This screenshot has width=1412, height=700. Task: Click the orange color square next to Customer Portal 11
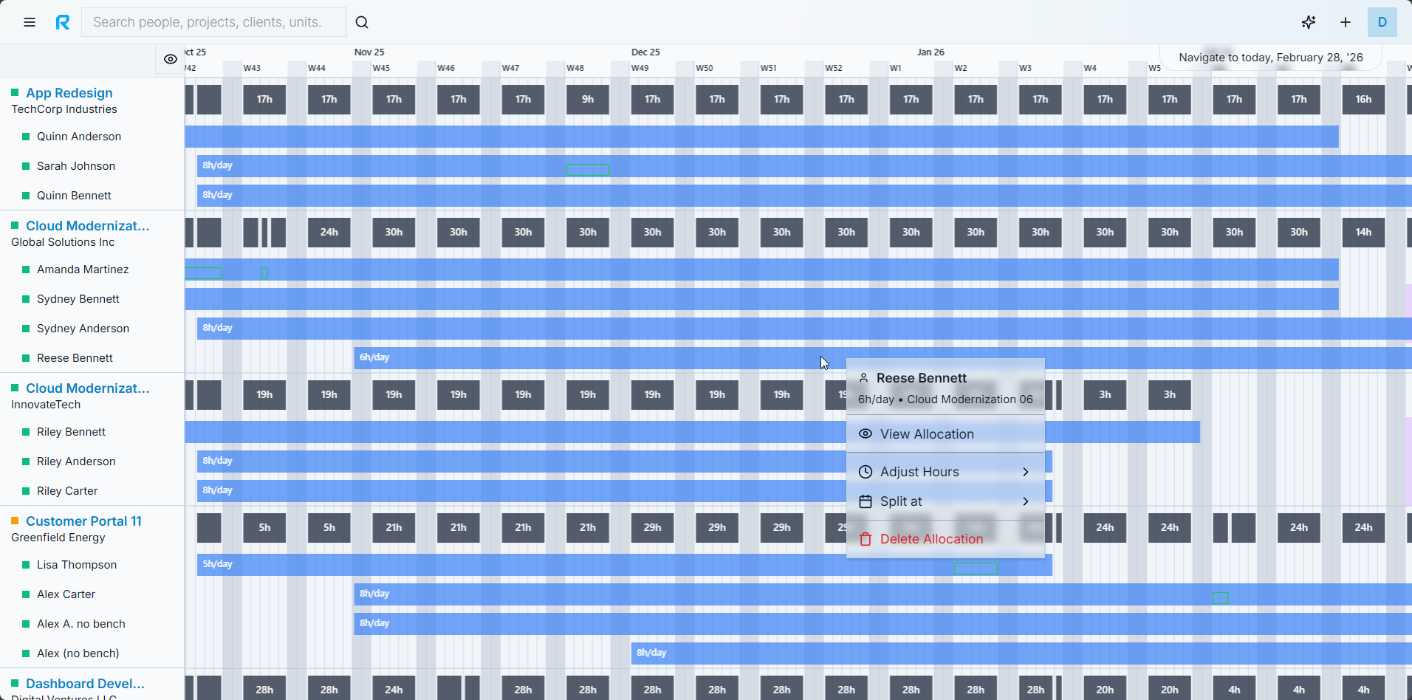pyautogui.click(x=15, y=521)
